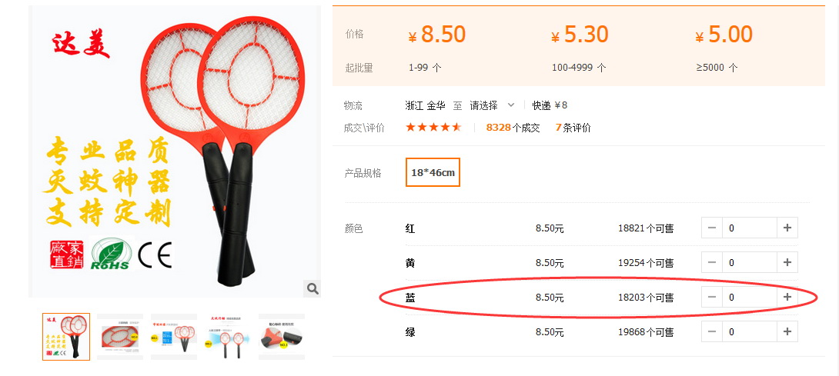The image size is (839, 376).
Task: Select the fifth product thumbnail
Action: 282,337
